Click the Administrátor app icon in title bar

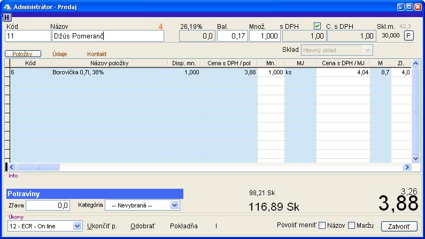pos(7,6)
